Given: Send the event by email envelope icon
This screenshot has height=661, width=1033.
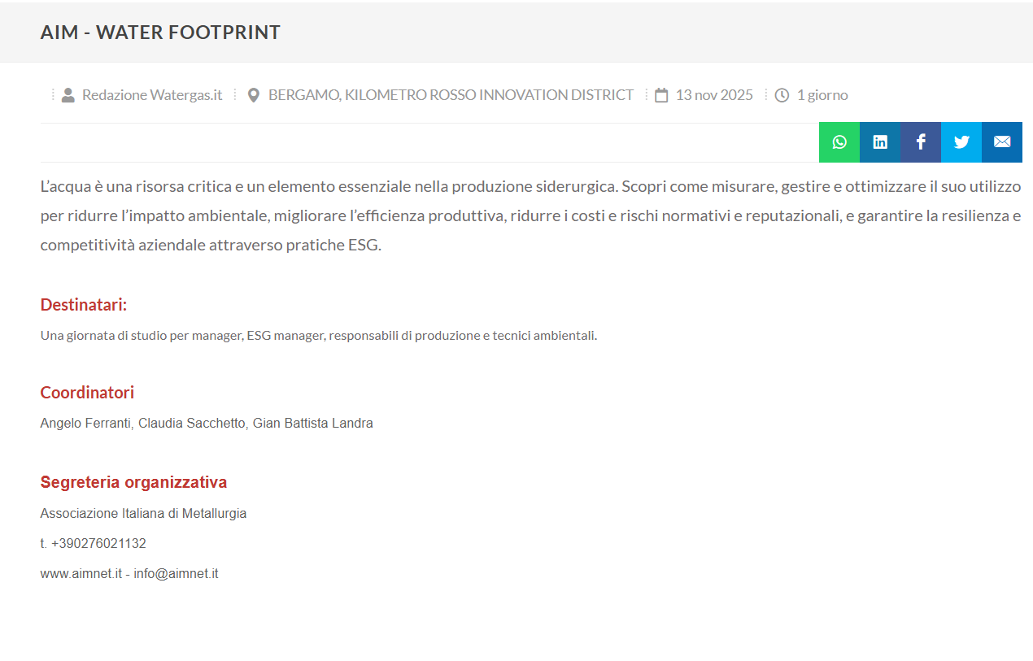Looking at the screenshot, I should [1002, 142].
